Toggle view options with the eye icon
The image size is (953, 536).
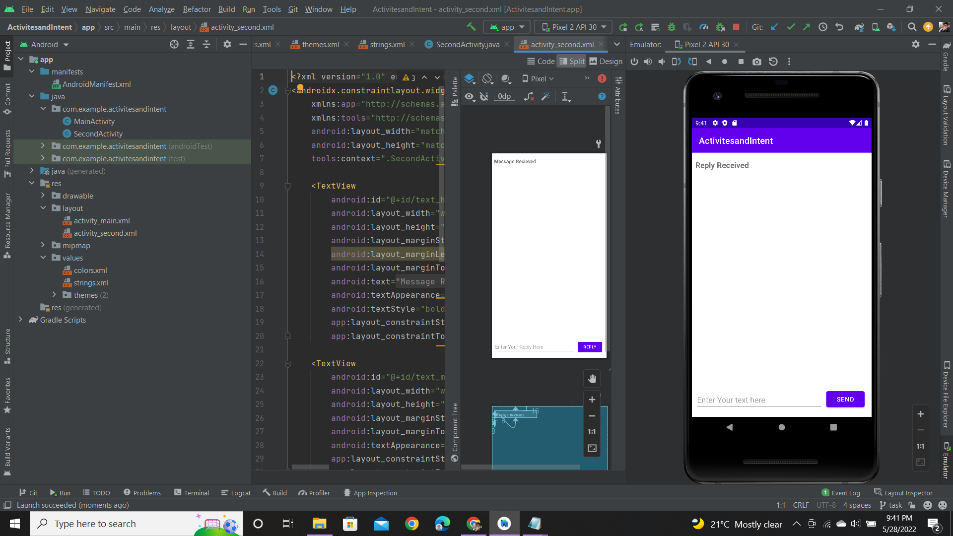(470, 96)
